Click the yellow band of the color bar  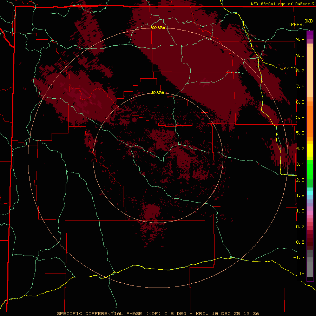coord(310,150)
